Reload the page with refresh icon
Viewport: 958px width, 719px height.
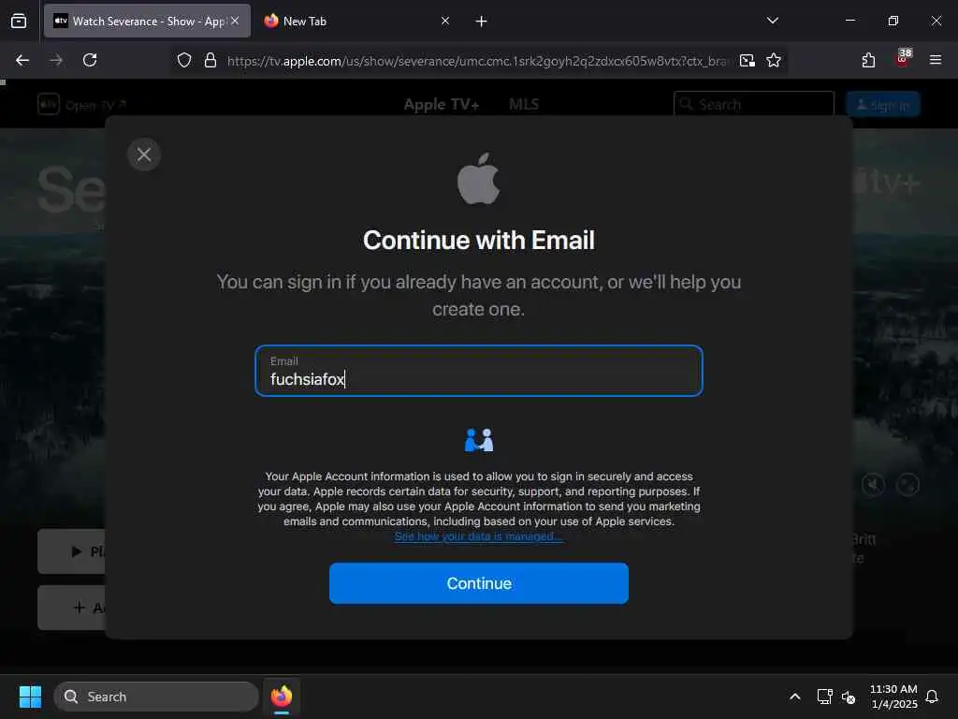click(x=90, y=60)
